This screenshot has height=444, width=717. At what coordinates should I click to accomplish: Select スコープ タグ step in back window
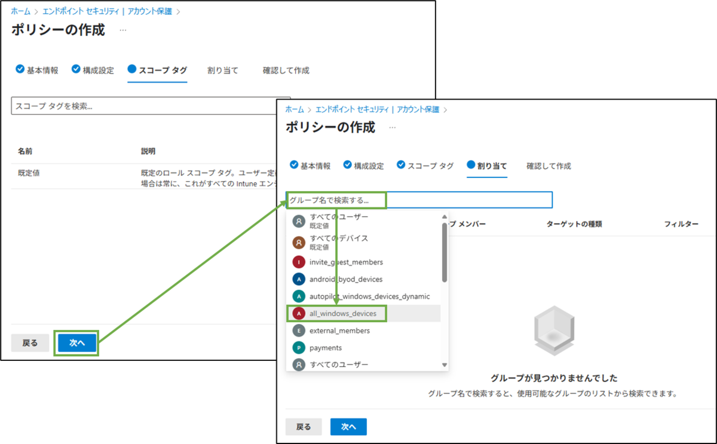(157, 70)
